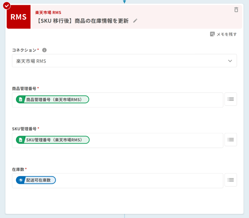This screenshot has width=249, height=218.
Task: Click メモを残す to leave a memo
Action: click(223, 34)
